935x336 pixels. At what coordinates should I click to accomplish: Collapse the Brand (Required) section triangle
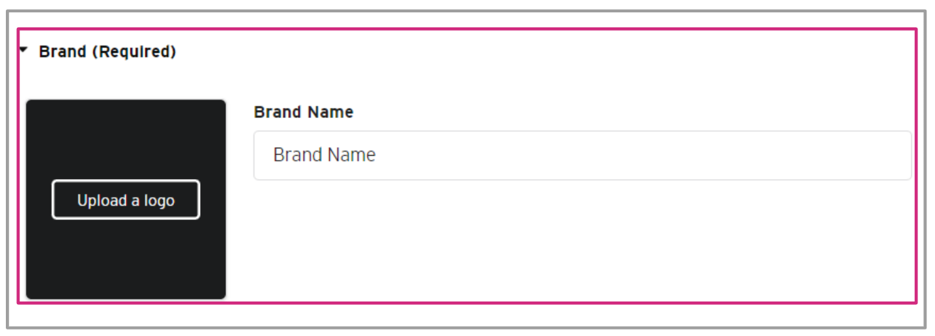pos(24,50)
